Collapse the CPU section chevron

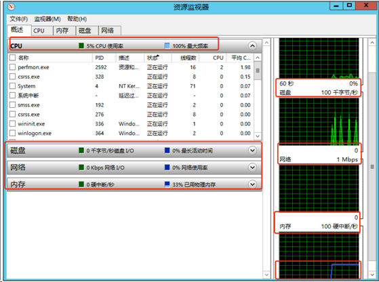(252, 45)
